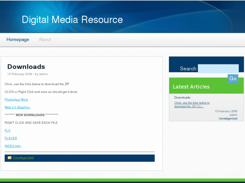245x183 pixels.
Task: Click the 'NEW DOWNLOADS' bold text
Action: click(30, 115)
